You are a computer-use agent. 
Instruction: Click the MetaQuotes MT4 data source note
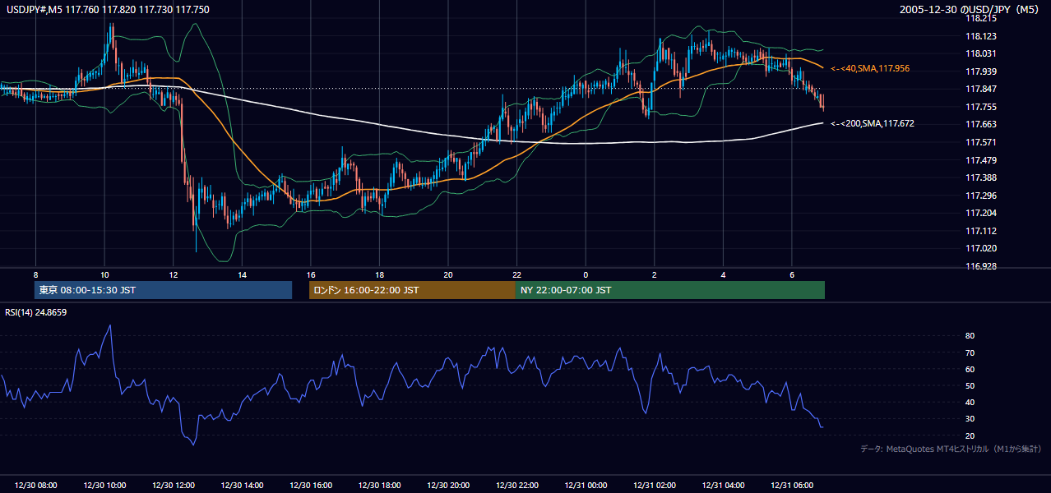pos(951,449)
